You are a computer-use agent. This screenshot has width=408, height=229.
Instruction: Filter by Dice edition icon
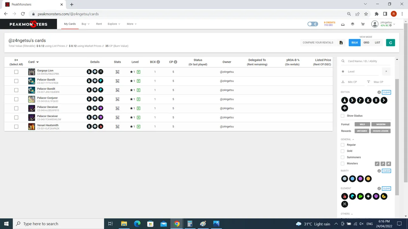pos(384,101)
